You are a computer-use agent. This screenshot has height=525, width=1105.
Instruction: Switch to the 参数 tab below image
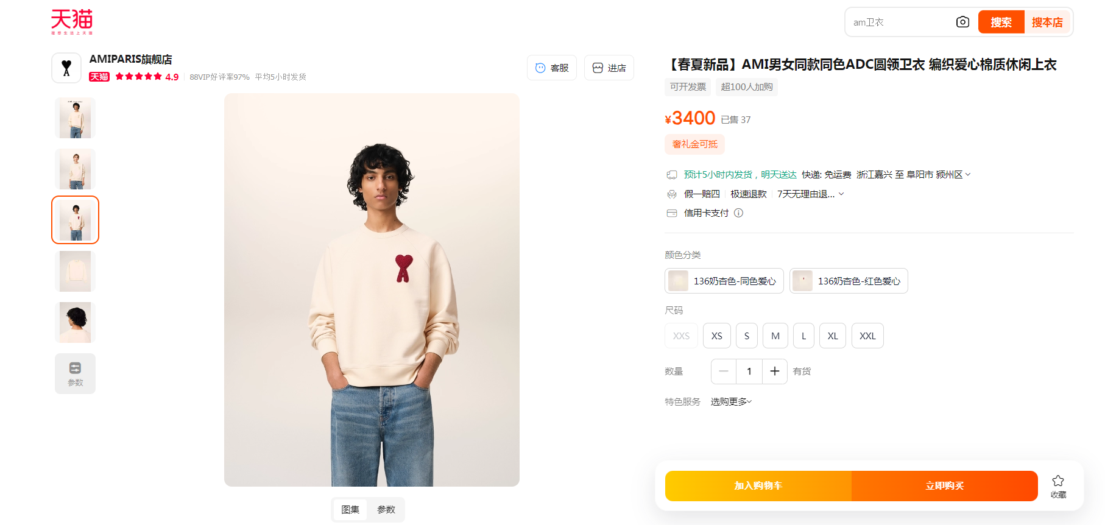(x=386, y=510)
